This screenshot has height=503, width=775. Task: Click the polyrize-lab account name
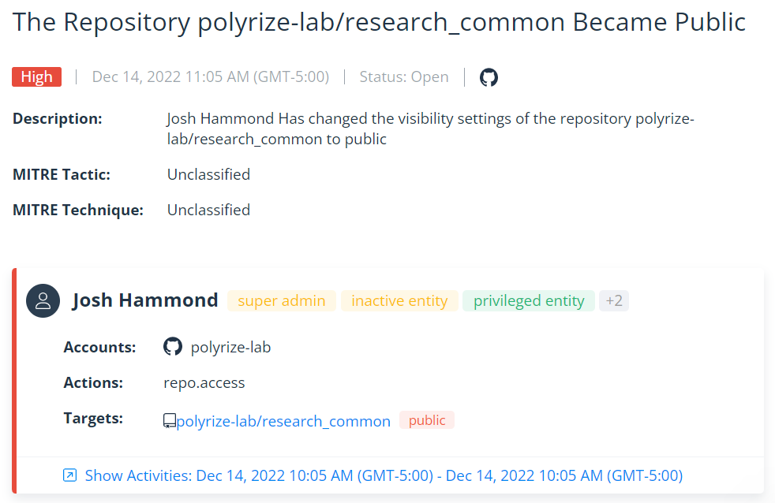(x=230, y=347)
